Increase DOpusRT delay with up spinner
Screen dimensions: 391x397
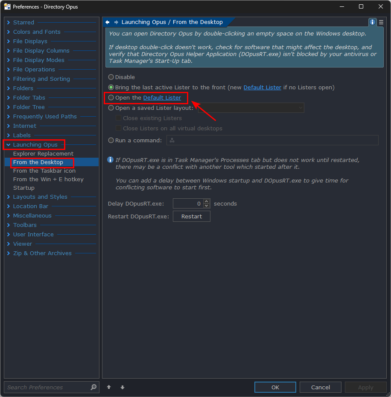pos(207,201)
